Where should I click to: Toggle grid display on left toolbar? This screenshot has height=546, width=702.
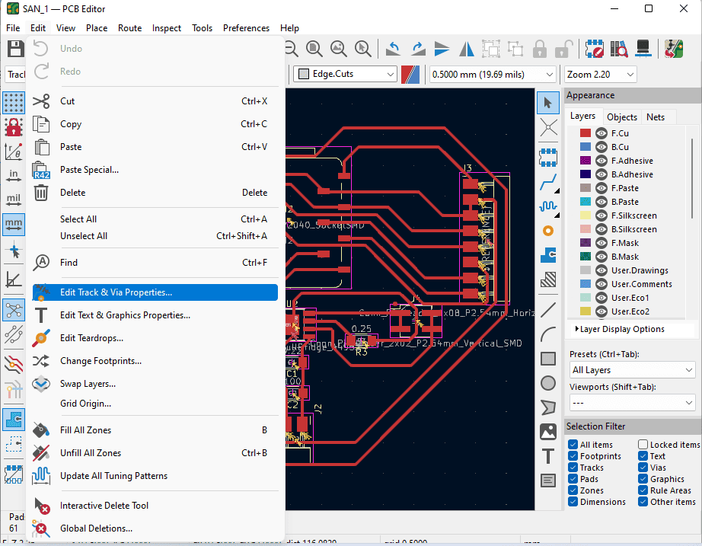coord(14,103)
